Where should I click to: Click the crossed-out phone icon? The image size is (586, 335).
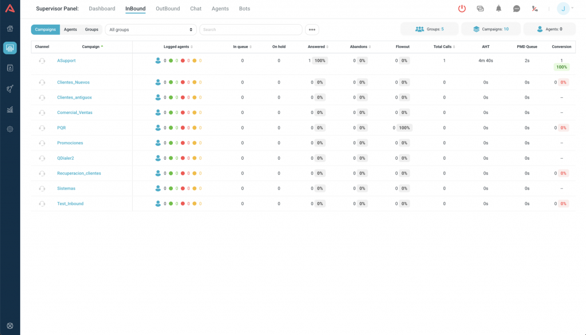coord(534,9)
